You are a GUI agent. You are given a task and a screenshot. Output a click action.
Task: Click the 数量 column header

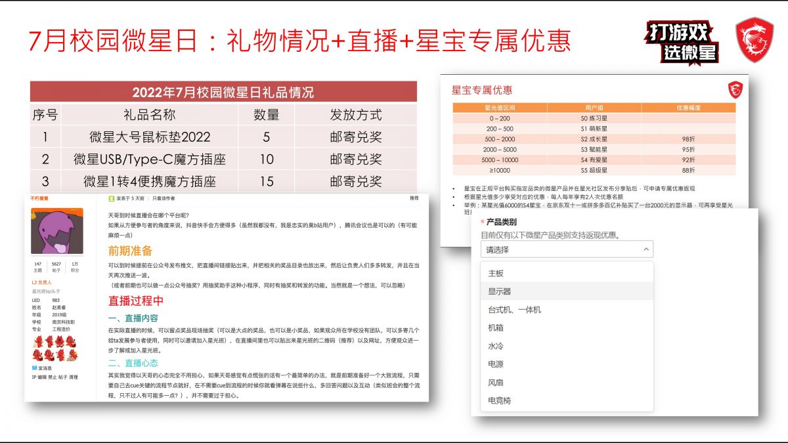pos(266,114)
